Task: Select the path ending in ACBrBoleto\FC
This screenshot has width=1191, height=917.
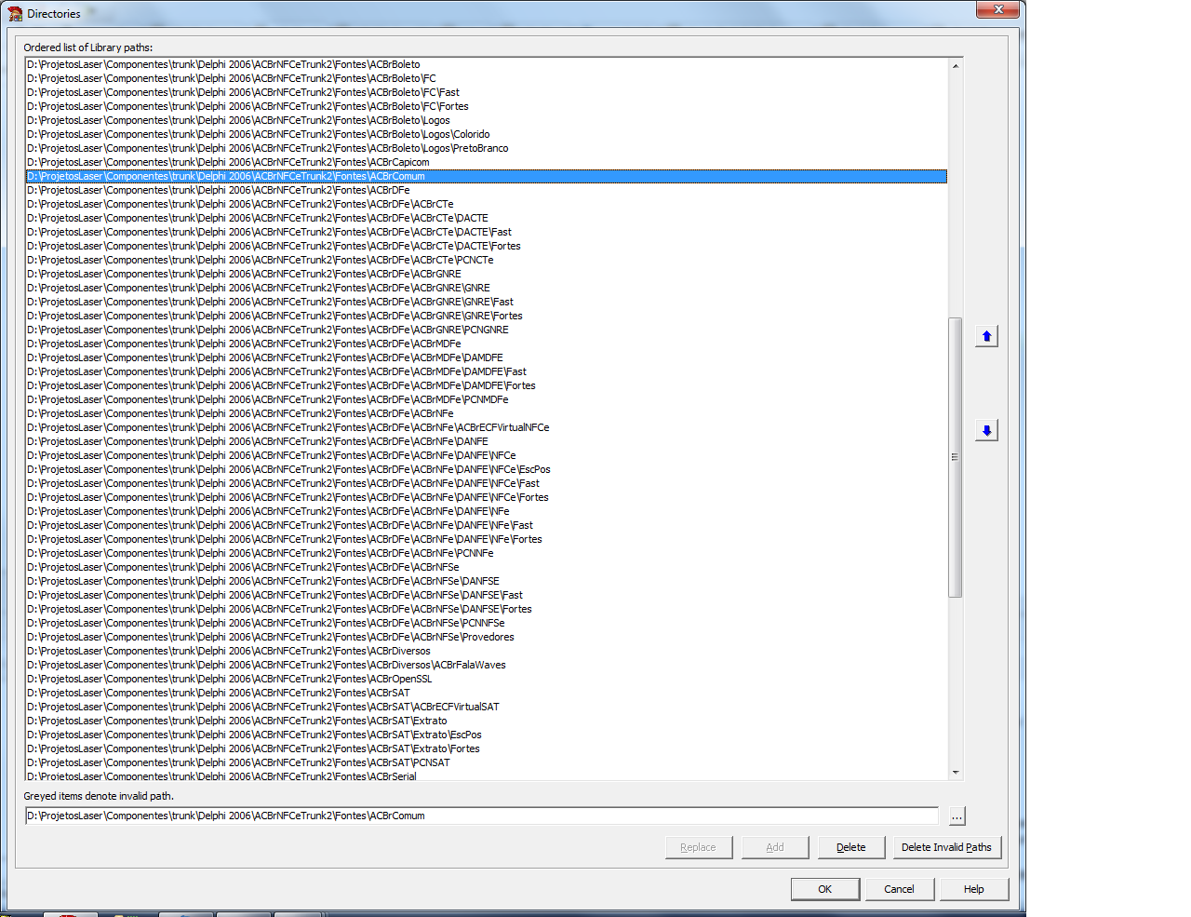Action: tap(487, 78)
